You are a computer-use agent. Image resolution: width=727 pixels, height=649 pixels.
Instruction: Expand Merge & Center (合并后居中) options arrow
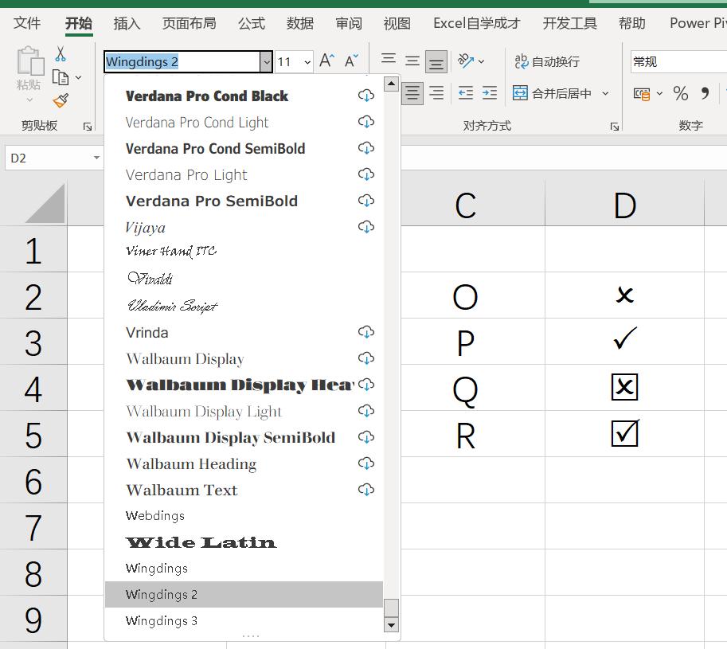coord(605,93)
